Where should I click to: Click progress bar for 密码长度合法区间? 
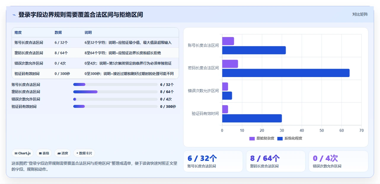coord(115,92)
